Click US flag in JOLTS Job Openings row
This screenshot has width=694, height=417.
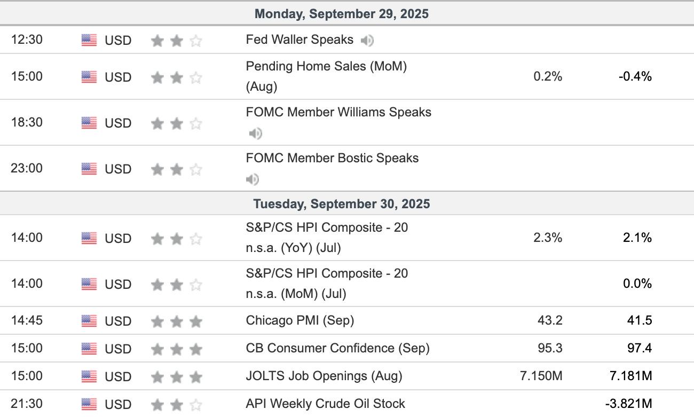(89, 376)
